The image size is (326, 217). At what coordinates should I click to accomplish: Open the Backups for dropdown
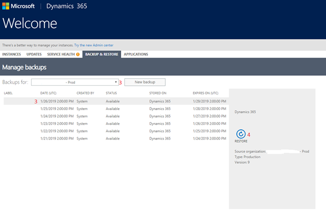tap(74, 82)
